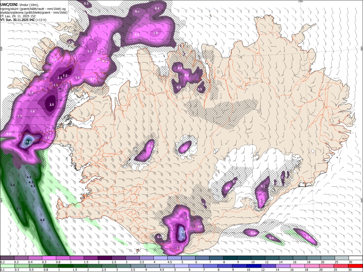Click the 2.5 snowfall value on the map

coord(52,105)
